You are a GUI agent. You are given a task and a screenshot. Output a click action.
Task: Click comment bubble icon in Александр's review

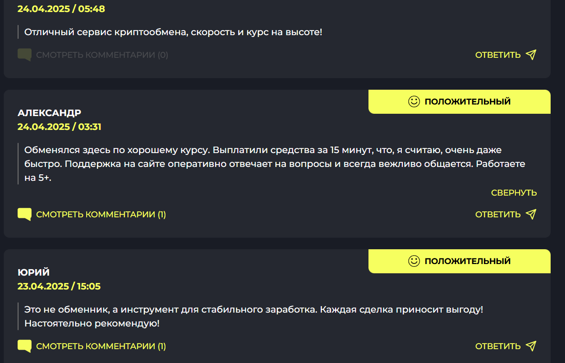tap(25, 215)
